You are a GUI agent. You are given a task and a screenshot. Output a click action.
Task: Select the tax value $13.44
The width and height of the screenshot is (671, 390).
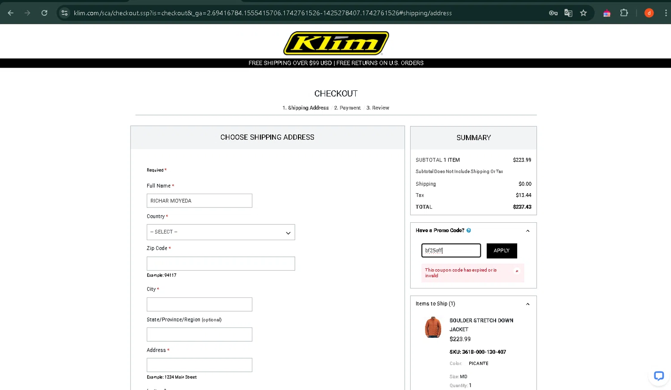pos(523,195)
